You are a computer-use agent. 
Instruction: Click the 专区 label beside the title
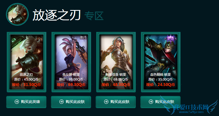tap(94, 16)
